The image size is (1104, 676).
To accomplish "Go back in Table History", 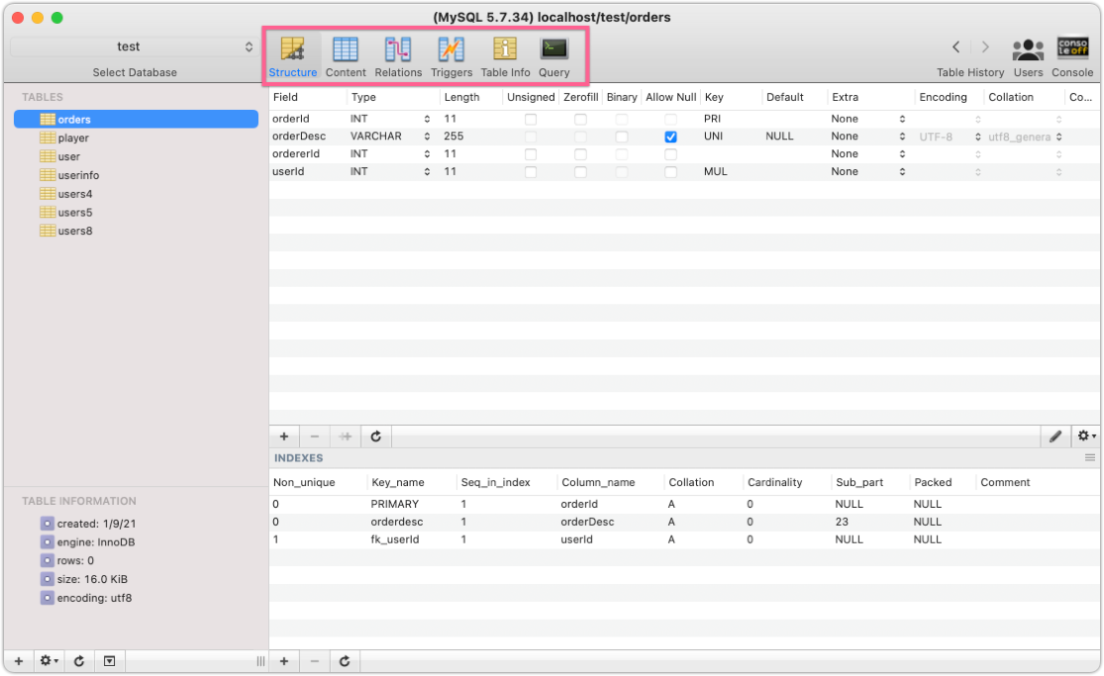I will [955, 48].
